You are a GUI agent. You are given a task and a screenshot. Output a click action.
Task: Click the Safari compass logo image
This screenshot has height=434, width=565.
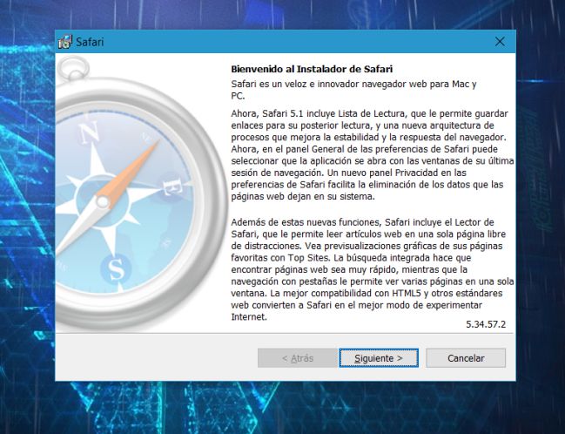pyautogui.click(x=142, y=193)
